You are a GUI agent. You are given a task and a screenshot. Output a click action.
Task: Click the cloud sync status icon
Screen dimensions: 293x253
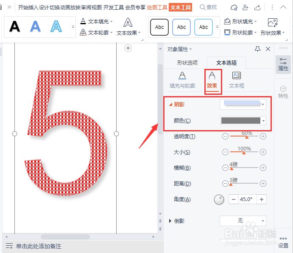pyautogui.click(x=234, y=8)
